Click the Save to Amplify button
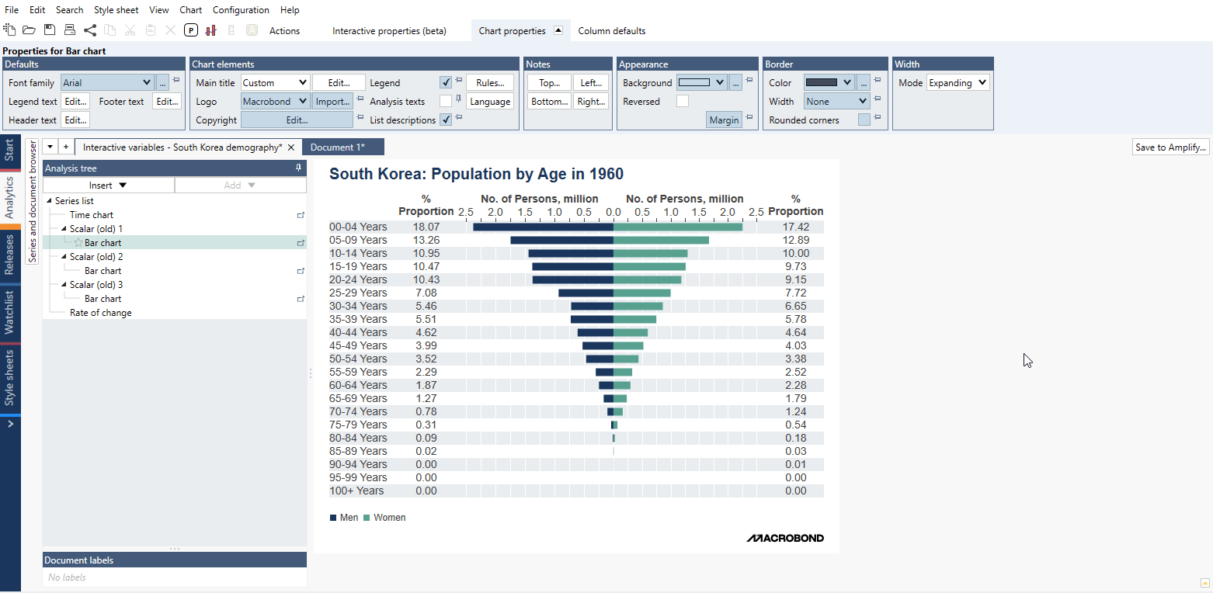Image resolution: width=1213 pixels, height=593 pixels. coord(1171,147)
